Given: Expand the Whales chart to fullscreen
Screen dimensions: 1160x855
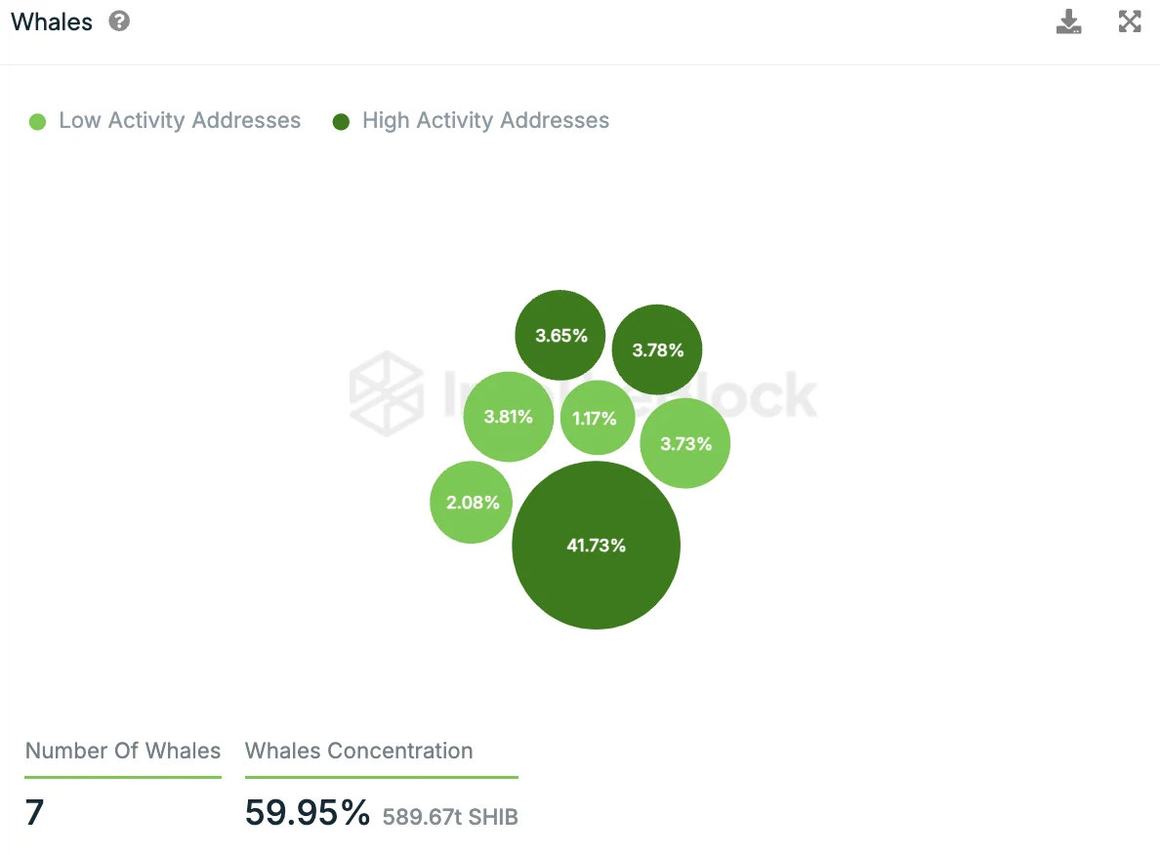Looking at the screenshot, I should click(x=1130, y=21).
